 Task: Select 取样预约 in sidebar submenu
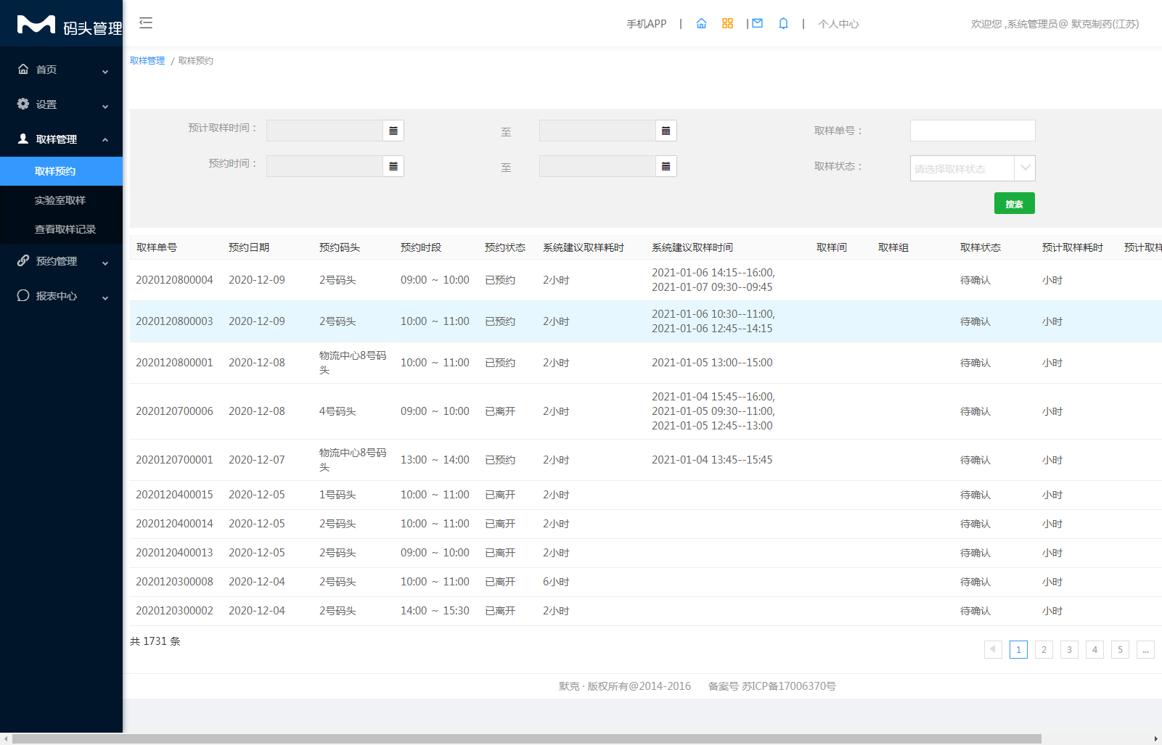tap(61, 171)
